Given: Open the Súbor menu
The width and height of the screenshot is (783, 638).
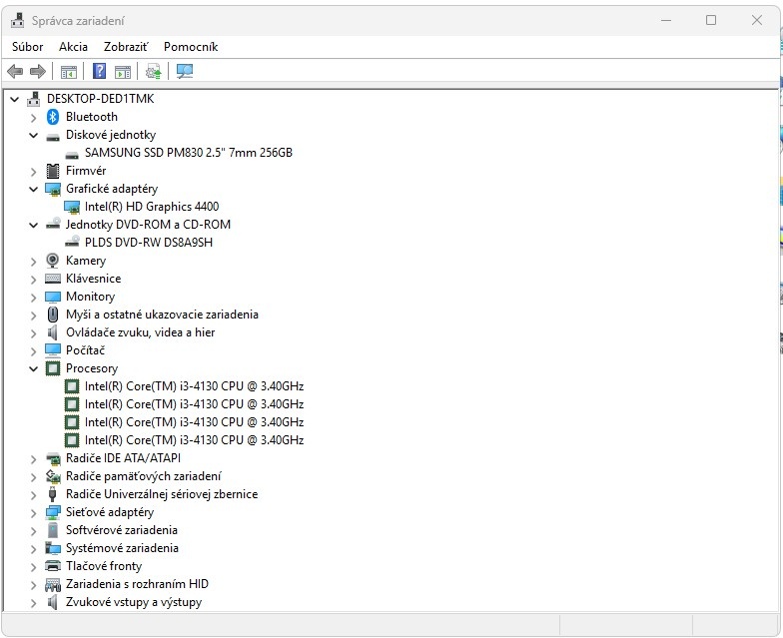Looking at the screenshot, I should [28, 47].
